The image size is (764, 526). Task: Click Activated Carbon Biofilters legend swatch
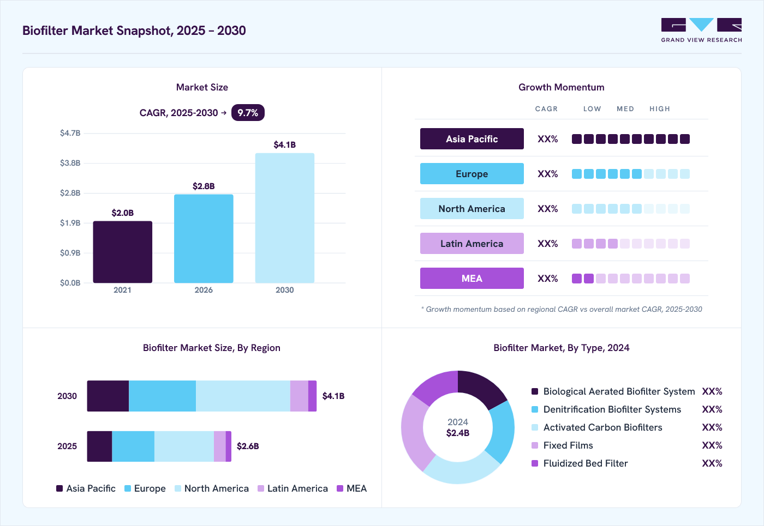(x=535, y=427)
